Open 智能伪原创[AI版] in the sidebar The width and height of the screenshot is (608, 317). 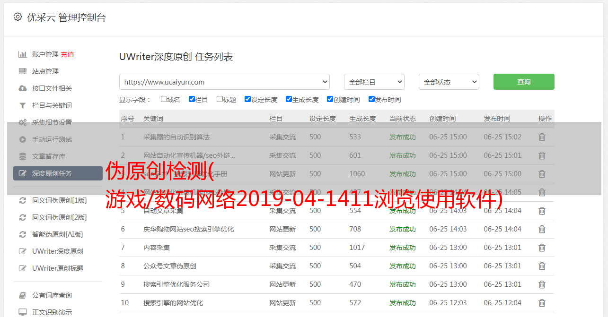pyautogui.click(x=58, y=234)
